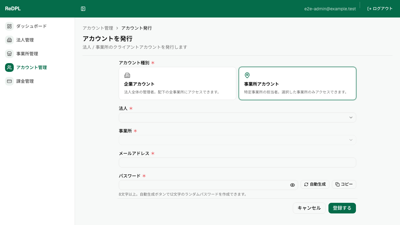Select 課金管理 in the sidebar
This screenshot has height=225, width=400.
pos(25,81)
